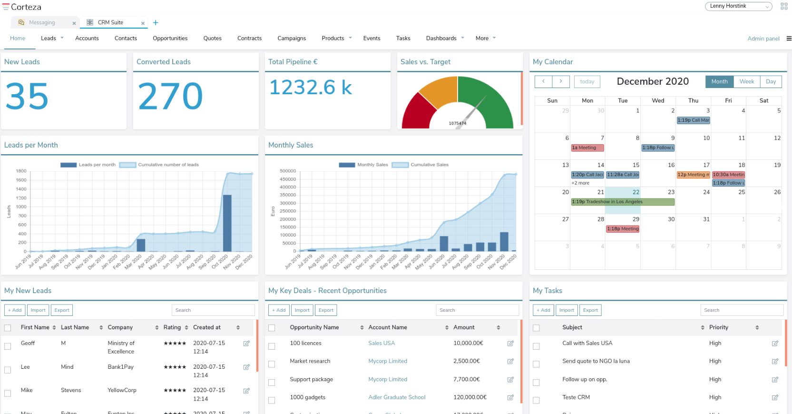792x414 pixels.
Task: Select the Market research opportunity checkbox
Action: click(x=272, y=364)
